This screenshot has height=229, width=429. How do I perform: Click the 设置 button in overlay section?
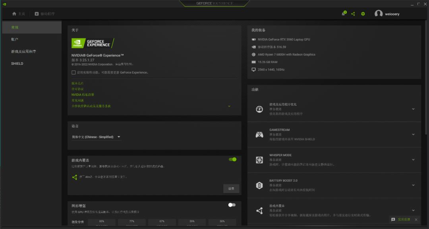coord(231,188)
